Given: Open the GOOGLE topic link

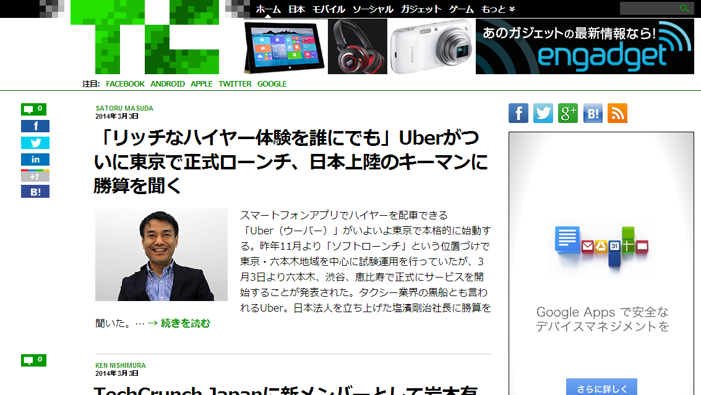Looking at the screenshot, I should 272,83.
